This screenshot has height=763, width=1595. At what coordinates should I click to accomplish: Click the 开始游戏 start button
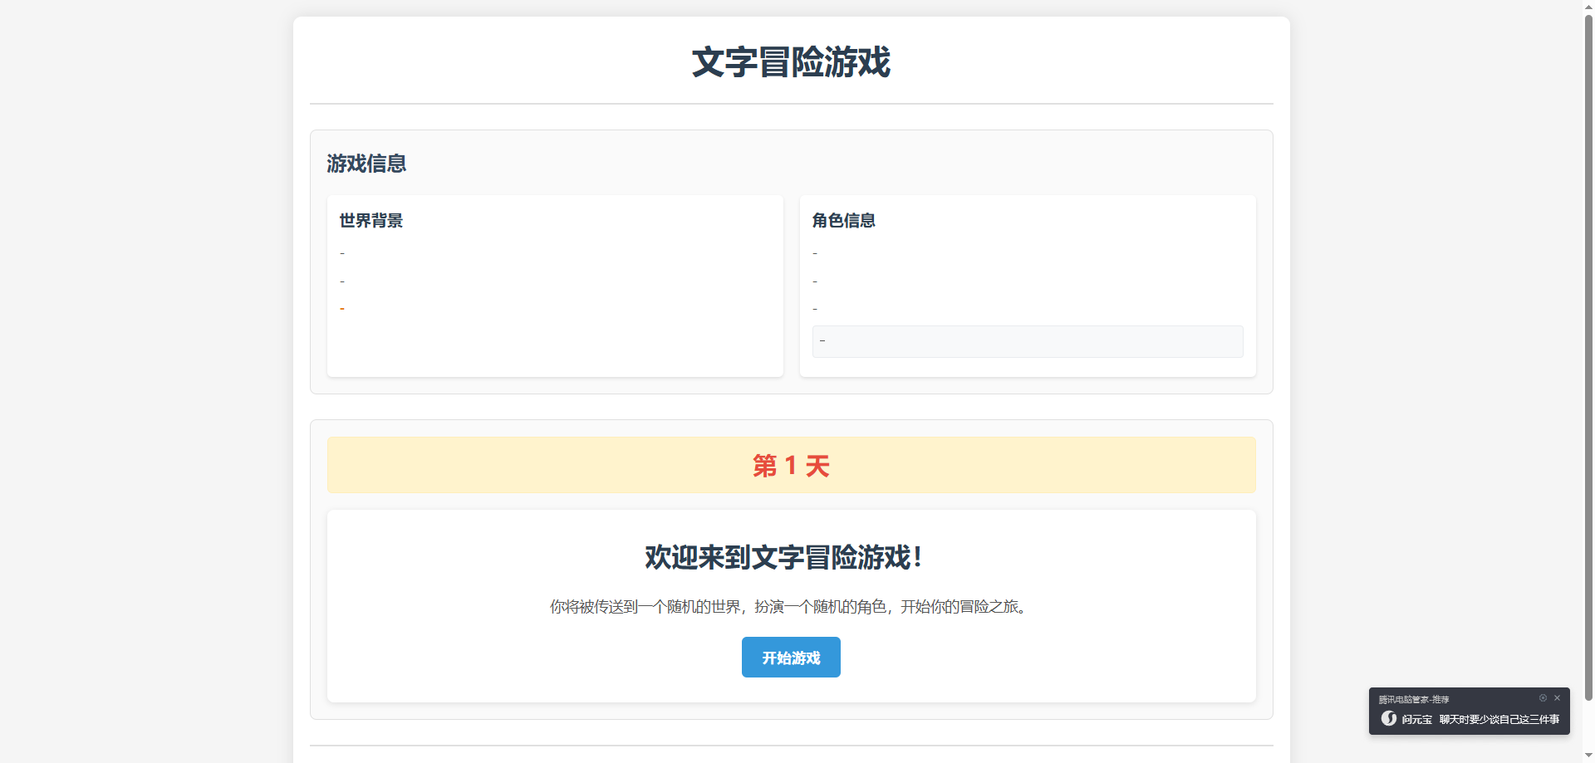coord(791,658)
